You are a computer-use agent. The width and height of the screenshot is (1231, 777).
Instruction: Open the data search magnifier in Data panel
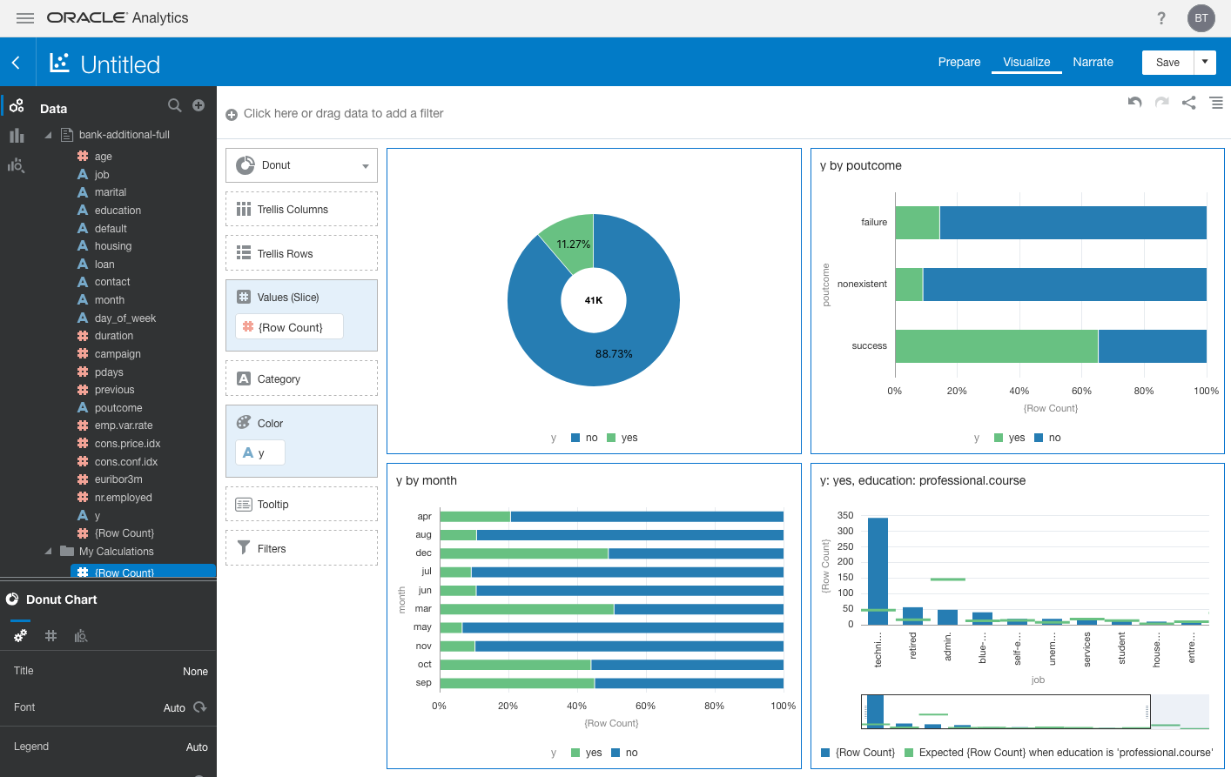tap(175, 104)
